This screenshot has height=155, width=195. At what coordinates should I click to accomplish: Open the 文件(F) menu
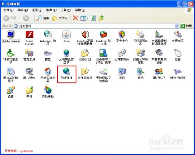pos(8,10)
